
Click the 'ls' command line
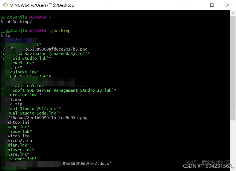(5, 35)
